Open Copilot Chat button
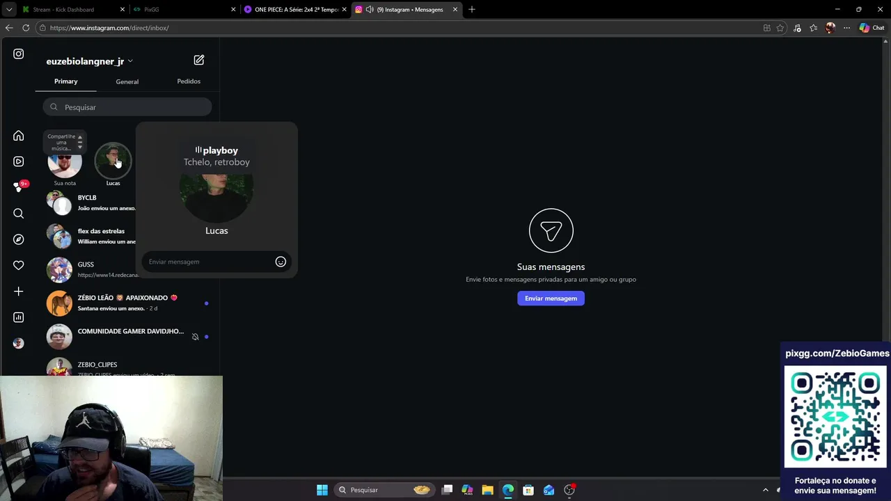891x501 pixels. [x=872, y=28]
